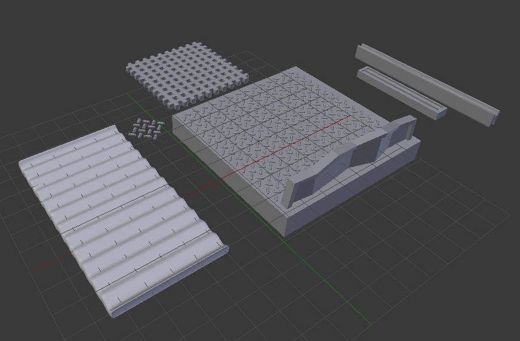Select the small cluster of loose tread pellets

(x=146, y=129)
